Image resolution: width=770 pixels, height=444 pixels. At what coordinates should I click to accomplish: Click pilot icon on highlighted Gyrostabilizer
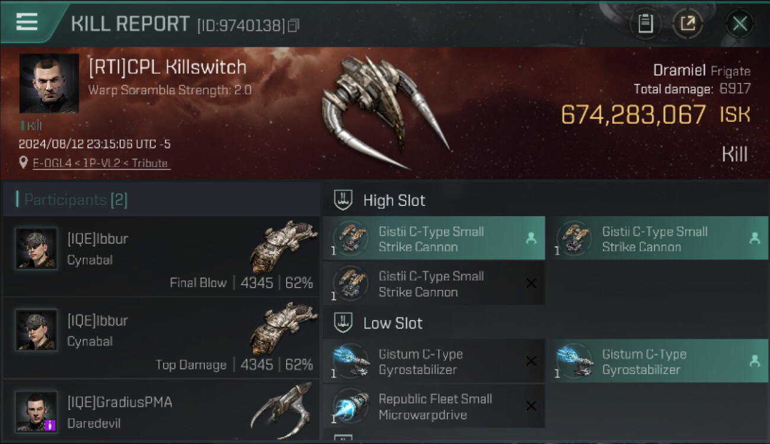click(755, 361)
